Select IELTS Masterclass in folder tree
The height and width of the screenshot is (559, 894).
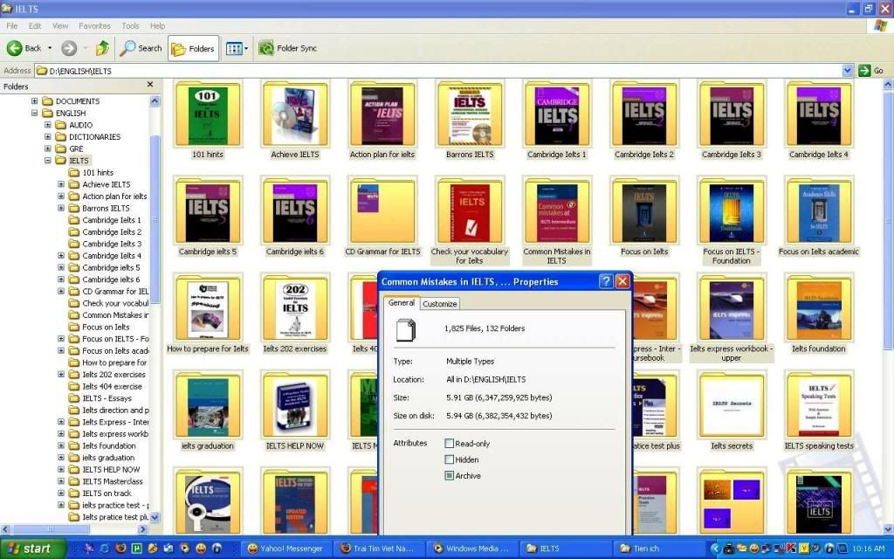pyautogui.click(x=113, y=481)
